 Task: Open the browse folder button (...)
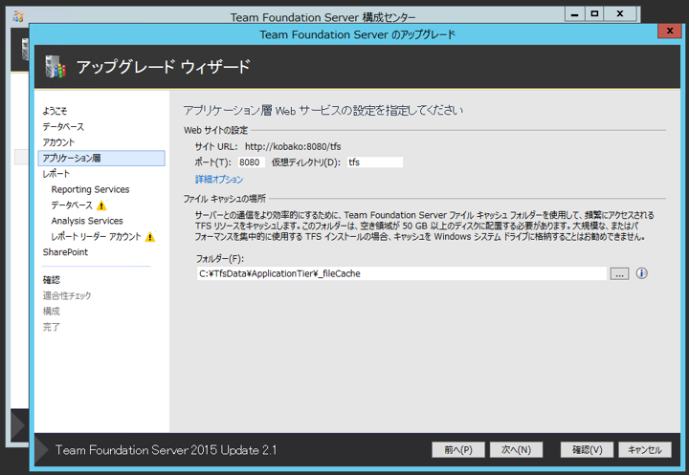click(x=619, y=274)
